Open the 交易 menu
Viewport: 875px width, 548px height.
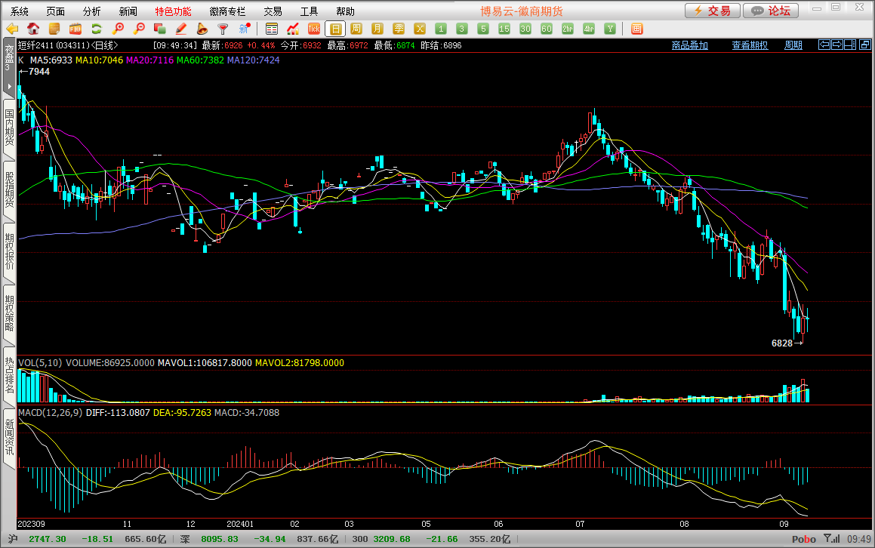273,11
